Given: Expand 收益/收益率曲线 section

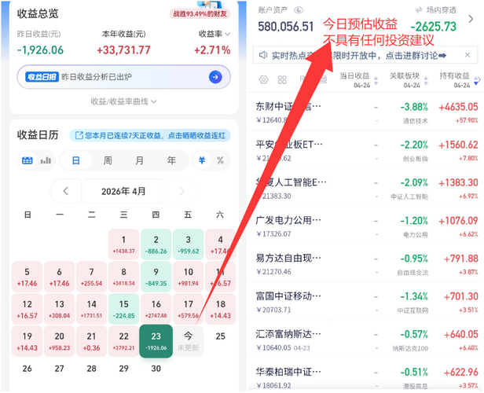Looking at the screenshot, I should (123, 101).
